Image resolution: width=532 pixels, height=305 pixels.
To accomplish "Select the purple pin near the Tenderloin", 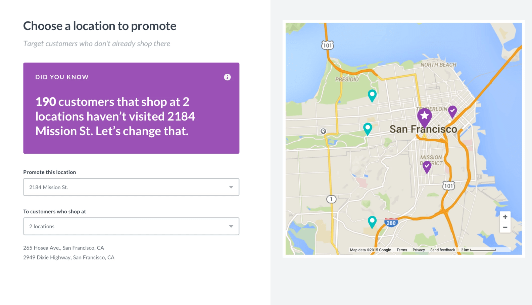I will [453, 111].
